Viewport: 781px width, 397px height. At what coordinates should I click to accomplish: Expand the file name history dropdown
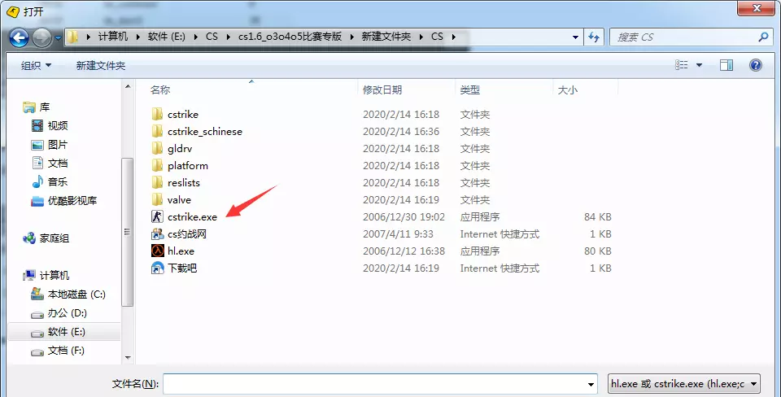pyautogui.click(x=591, y=384)
